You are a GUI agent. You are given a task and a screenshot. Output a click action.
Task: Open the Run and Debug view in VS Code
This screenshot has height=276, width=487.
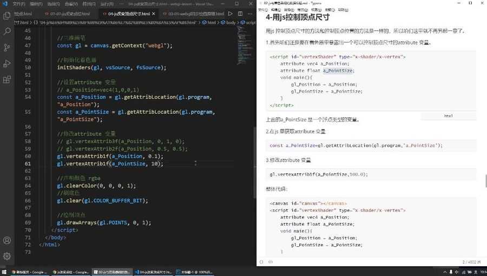pos(7,64)
